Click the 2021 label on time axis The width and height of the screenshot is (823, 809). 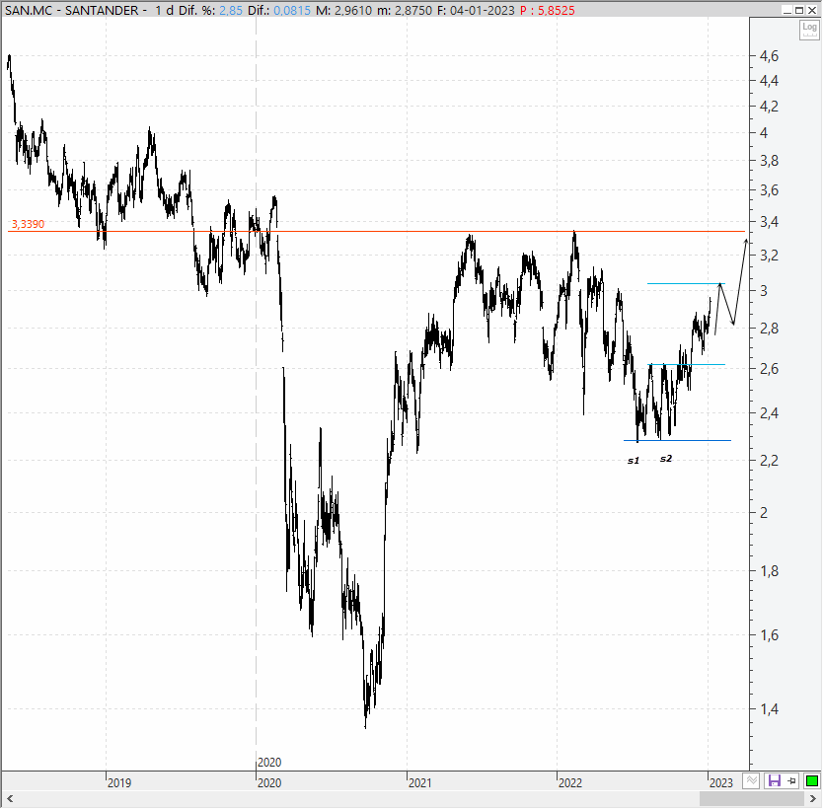pyautogui.click(x=420, y=782)
